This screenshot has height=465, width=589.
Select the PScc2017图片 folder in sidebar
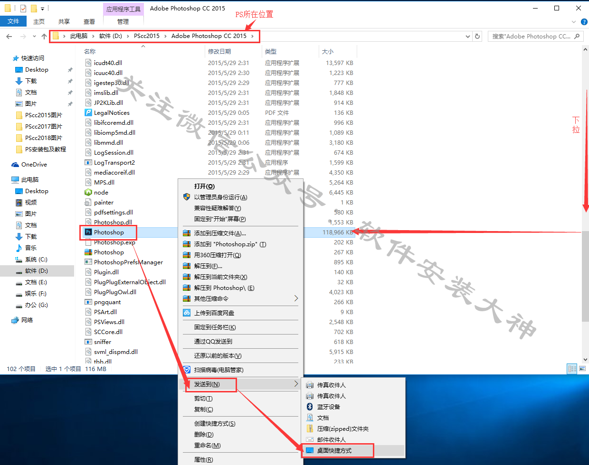[43, 127]
